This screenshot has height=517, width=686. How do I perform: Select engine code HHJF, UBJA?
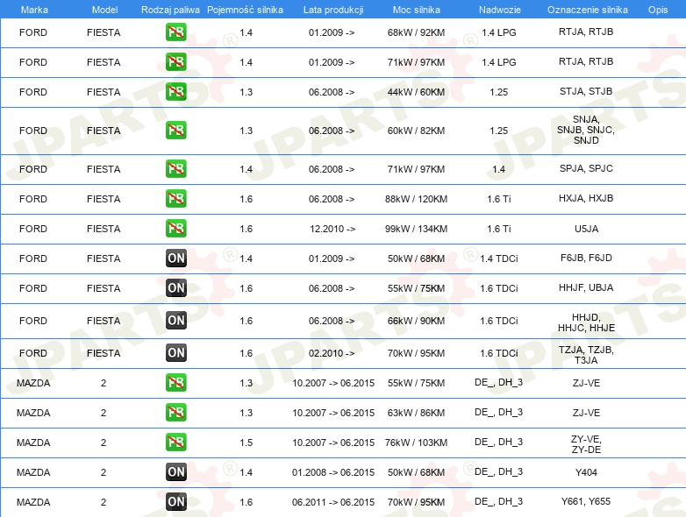586,287
